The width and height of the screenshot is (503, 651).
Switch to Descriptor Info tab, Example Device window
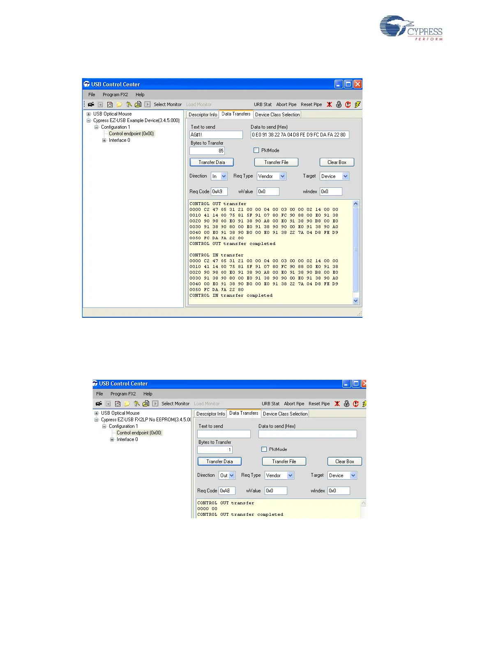(x=203, y=115)
